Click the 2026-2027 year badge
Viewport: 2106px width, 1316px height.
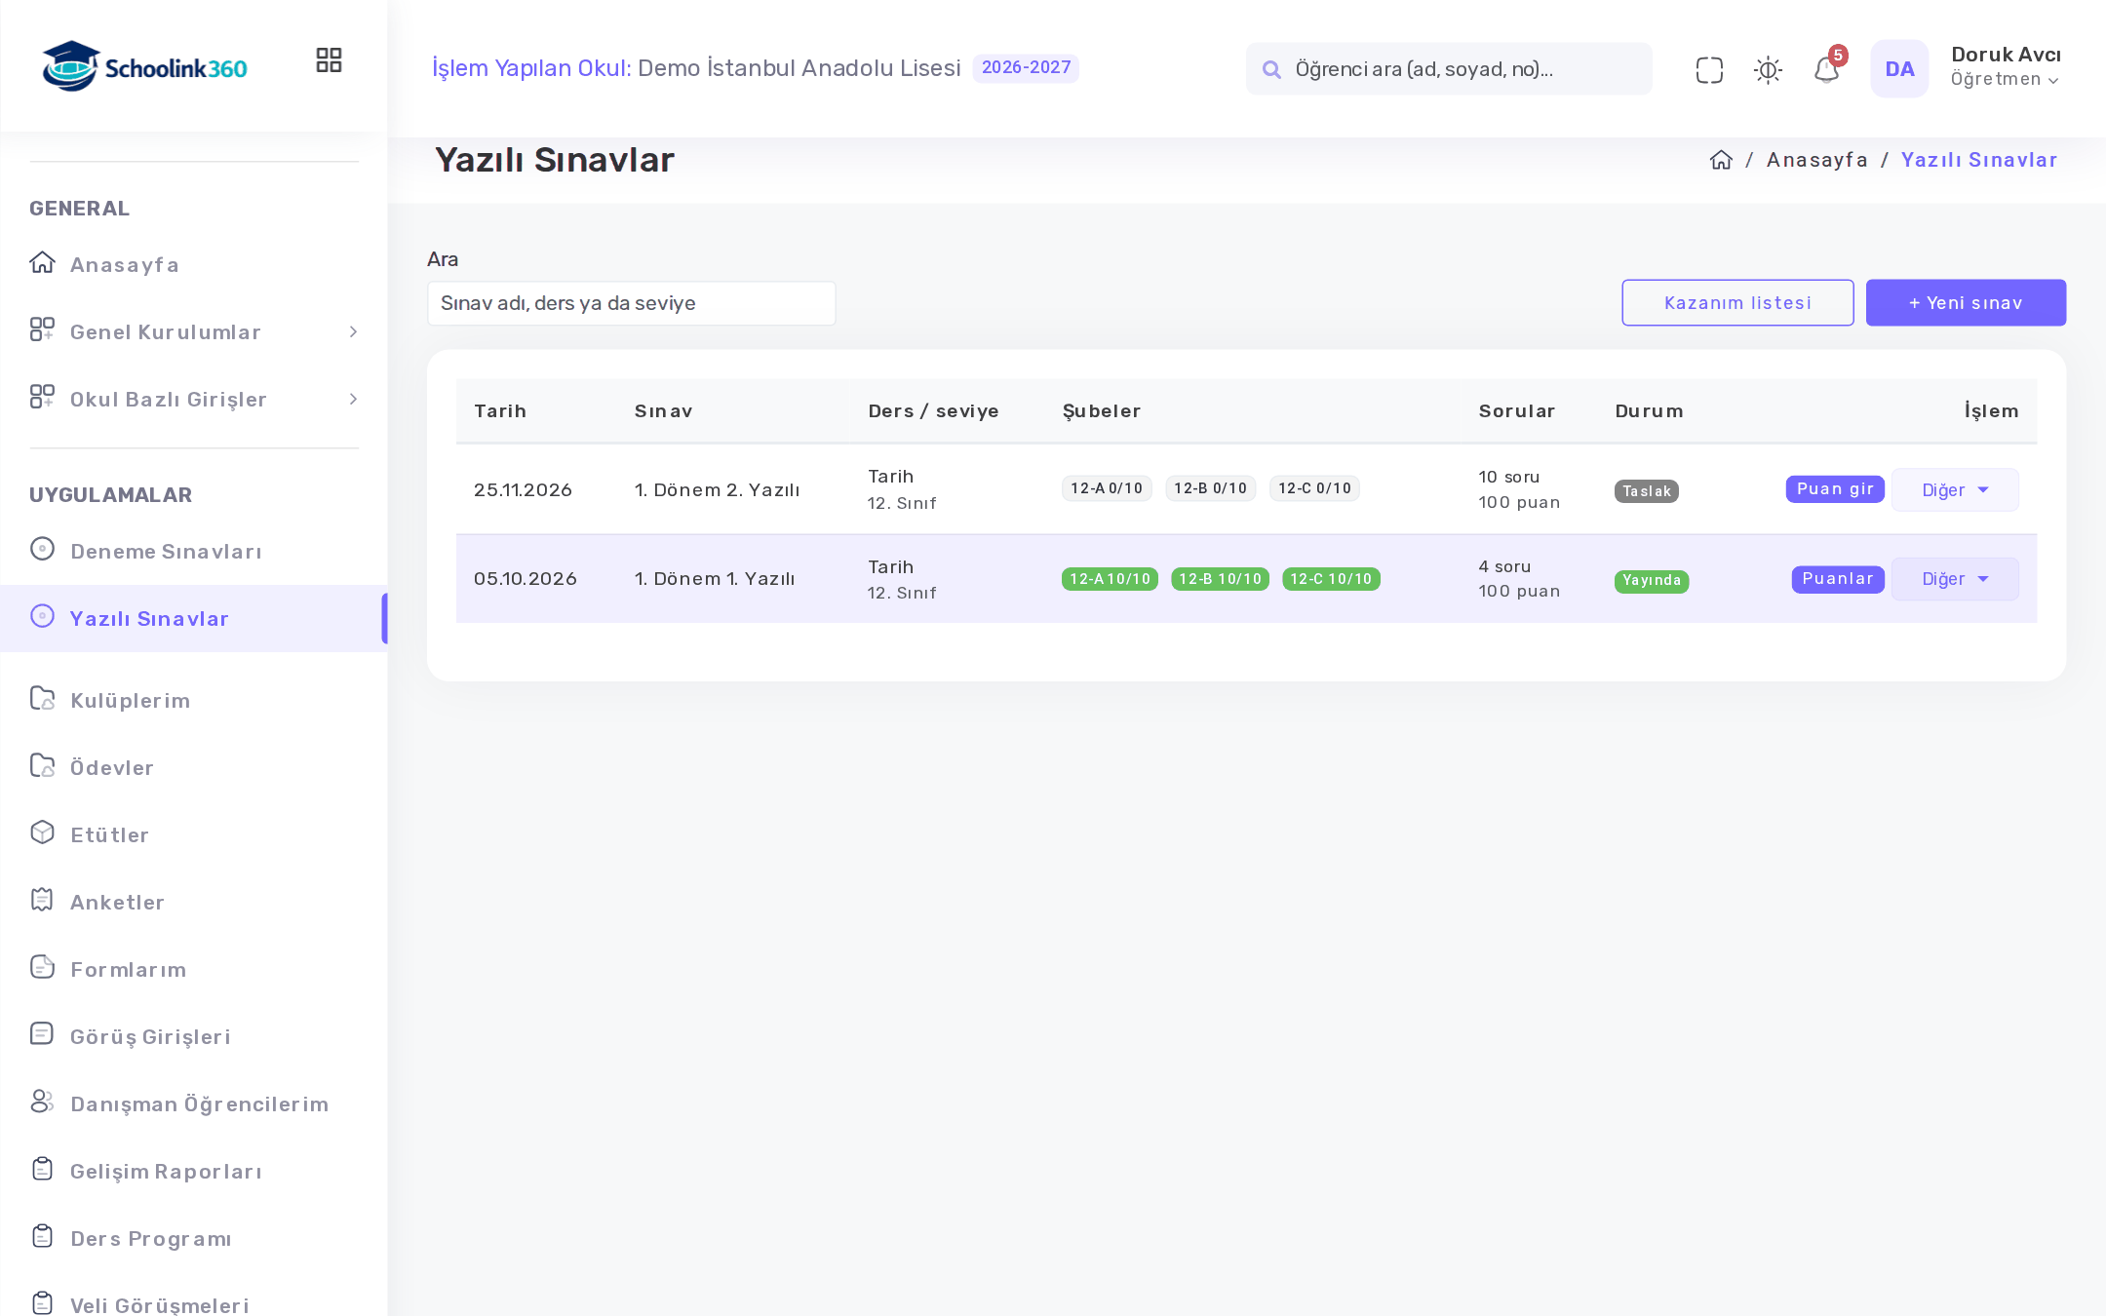(x=1026, y=68)
